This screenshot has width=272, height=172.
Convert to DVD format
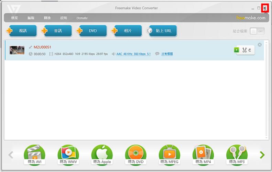[x=136, y=155]
